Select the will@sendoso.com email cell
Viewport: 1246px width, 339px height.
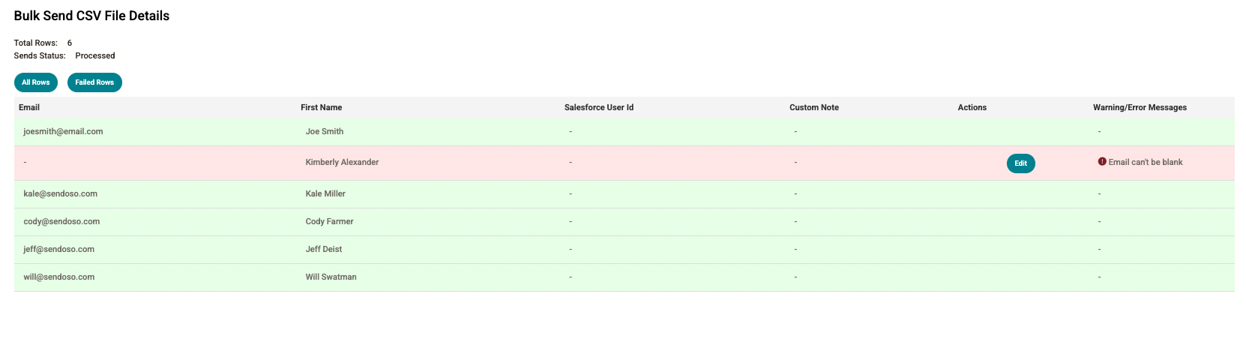pyautogui.click(x=59, y=277)
